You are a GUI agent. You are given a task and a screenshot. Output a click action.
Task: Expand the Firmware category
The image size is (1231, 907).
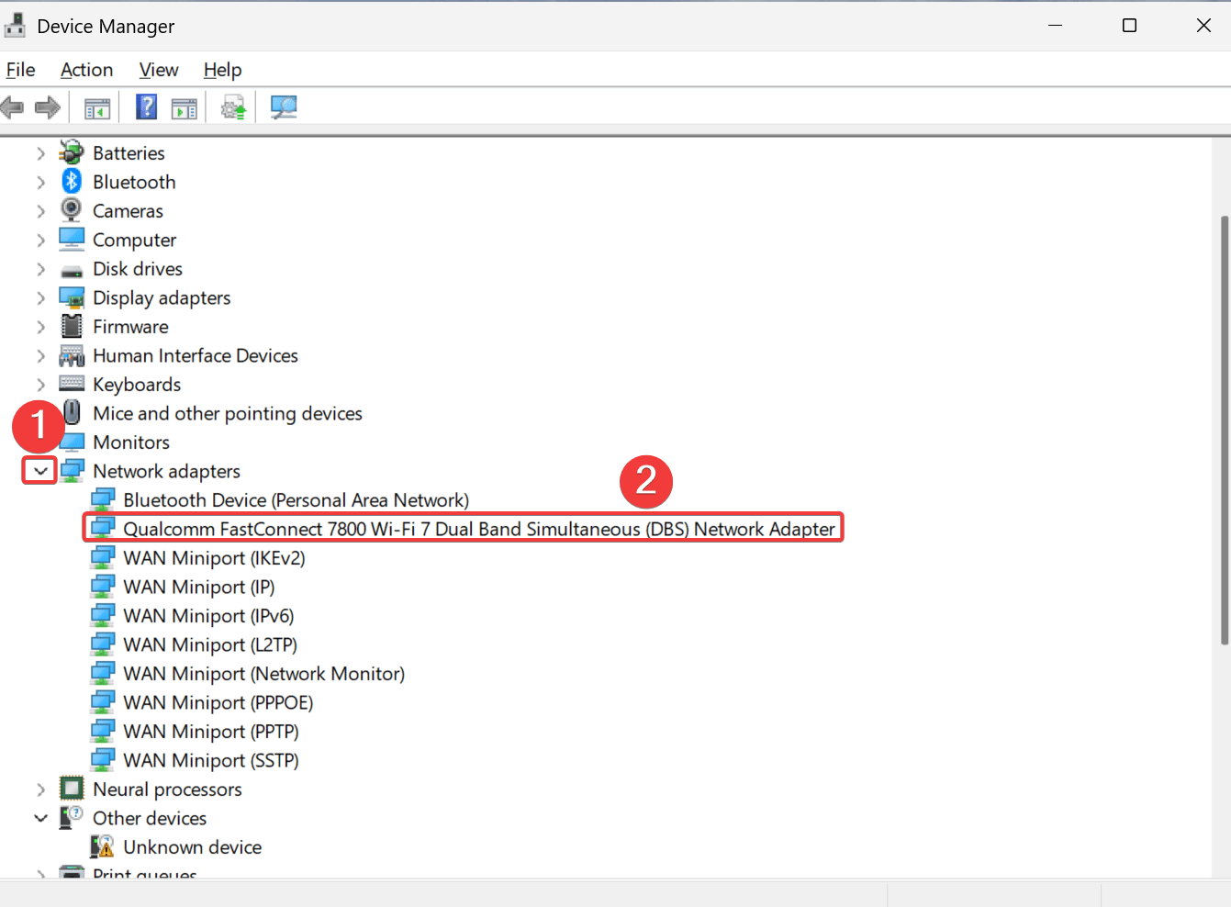(40, 327)
